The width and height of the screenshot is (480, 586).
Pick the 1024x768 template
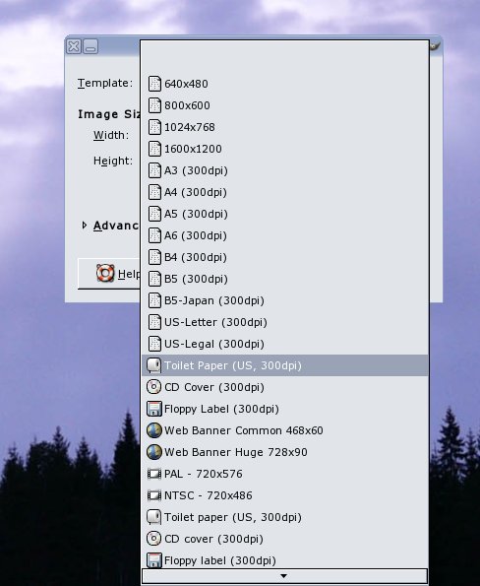coord(285,127)
